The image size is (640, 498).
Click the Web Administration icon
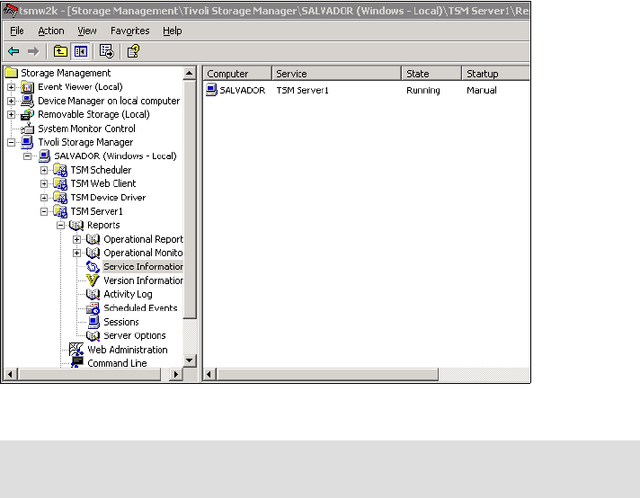coord(76,350)
